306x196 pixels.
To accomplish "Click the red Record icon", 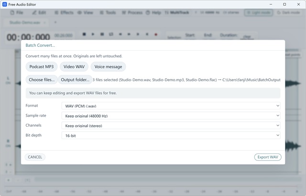I will coord(156,34).
